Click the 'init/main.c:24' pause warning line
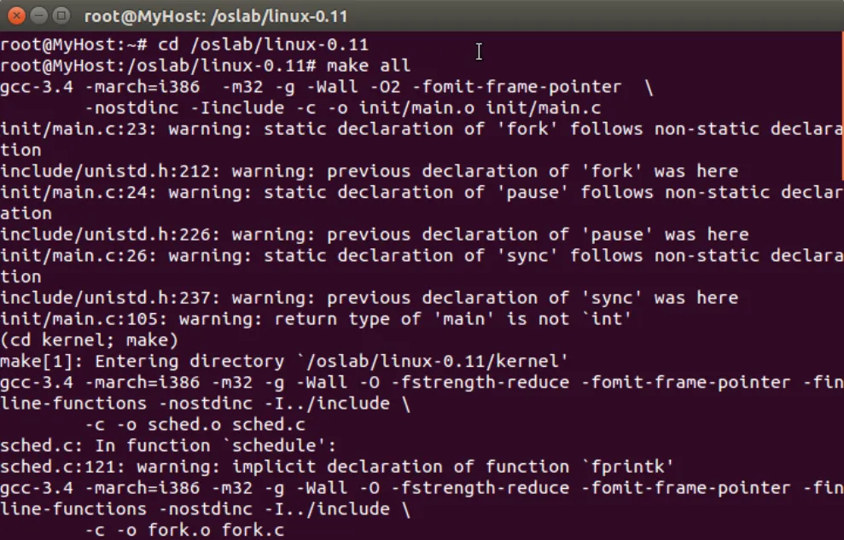The height and width of the screenshot is (540, 844). tap(422, 203)
